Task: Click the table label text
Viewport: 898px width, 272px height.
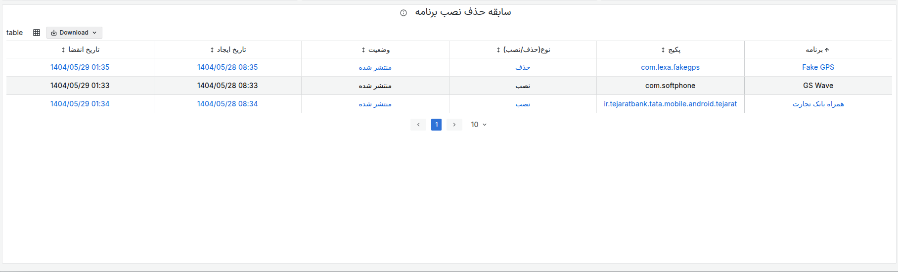Action: coord(14,33)
